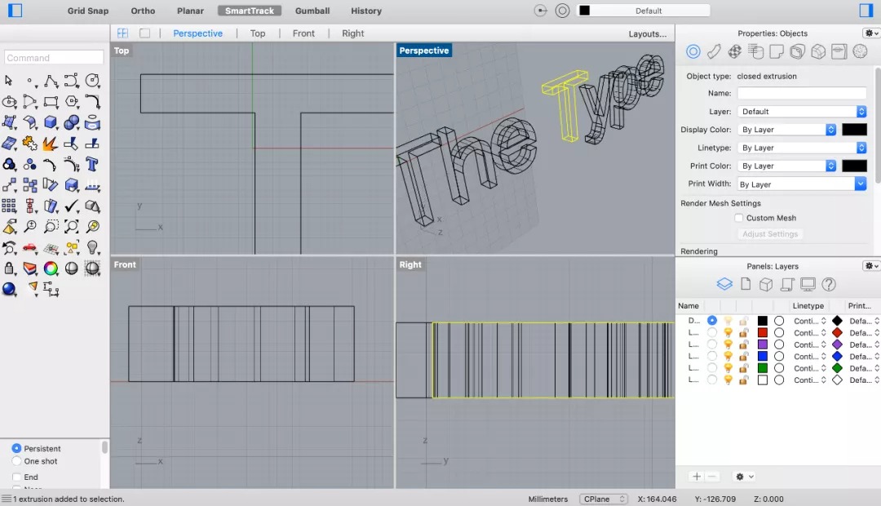Open the Print Color black swatch
Screen dimensions: 881x506
point(854,166)
